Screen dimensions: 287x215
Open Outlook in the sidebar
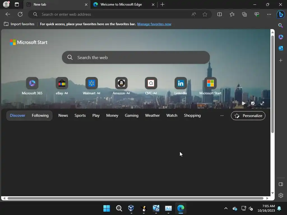click(281, 48)
